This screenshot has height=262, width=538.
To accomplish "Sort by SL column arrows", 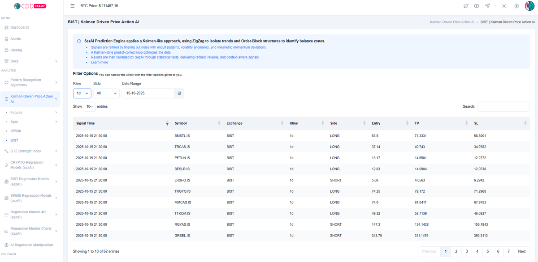I will tap(525, 123).
